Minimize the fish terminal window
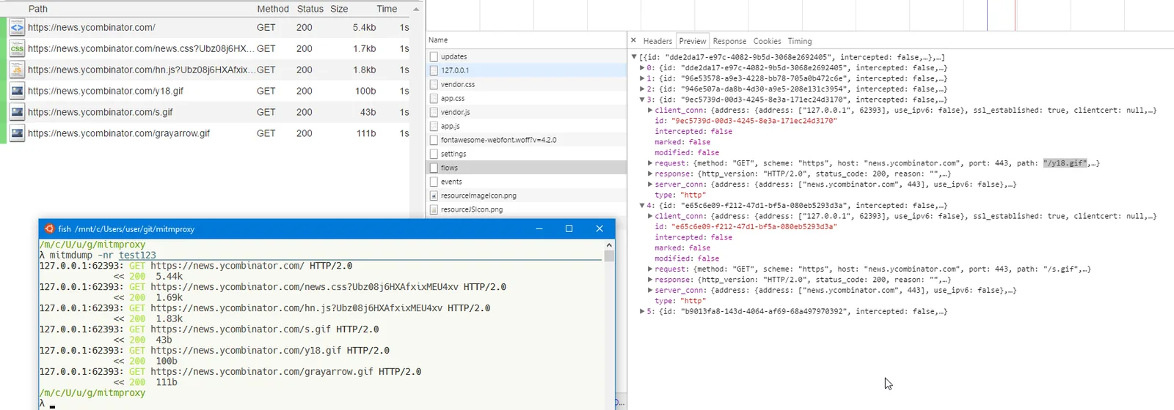This screenshot has height=410, width=1174. point(539,228)
